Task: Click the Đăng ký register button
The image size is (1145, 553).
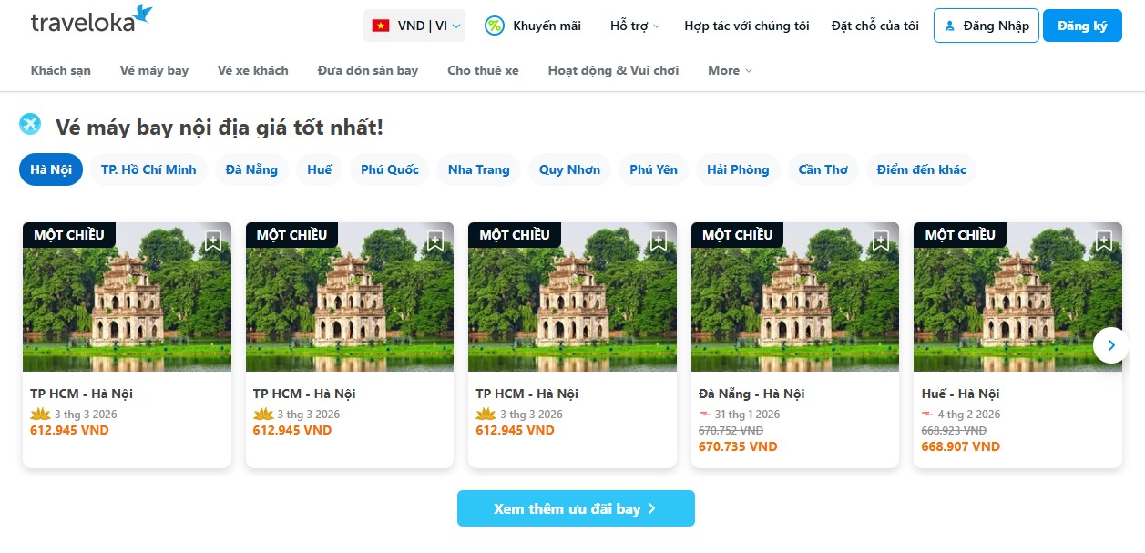Action: point(1082,26)
